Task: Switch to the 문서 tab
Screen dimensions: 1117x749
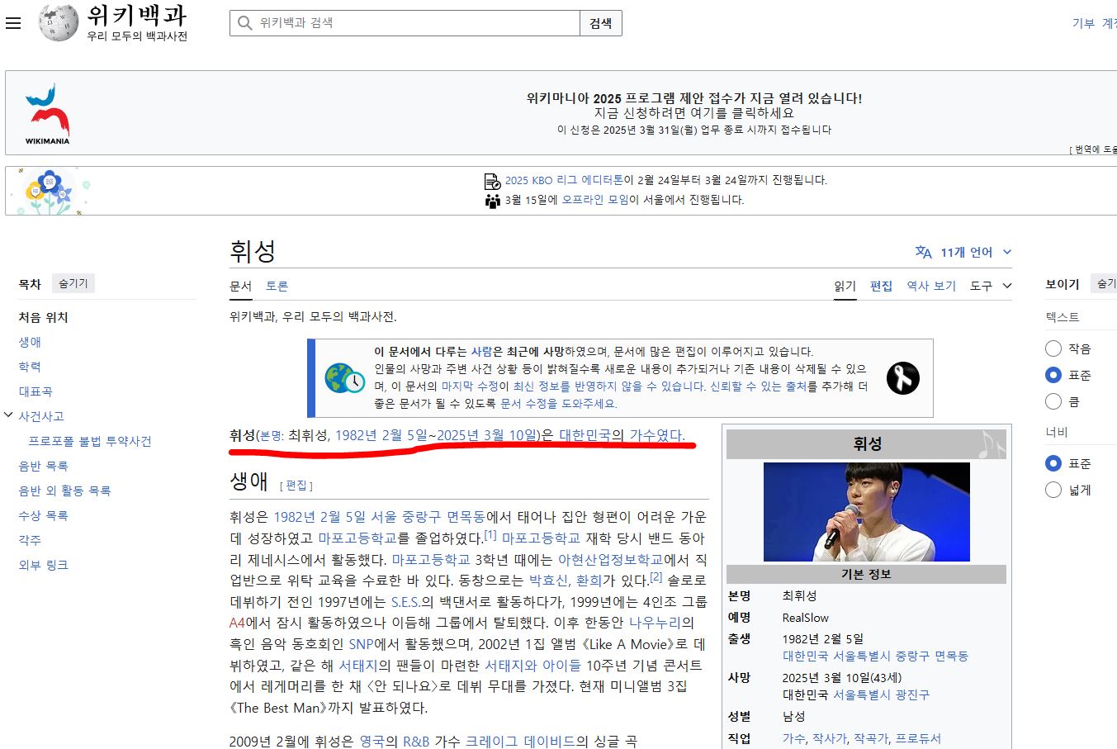Action: [x=240, y=286]
